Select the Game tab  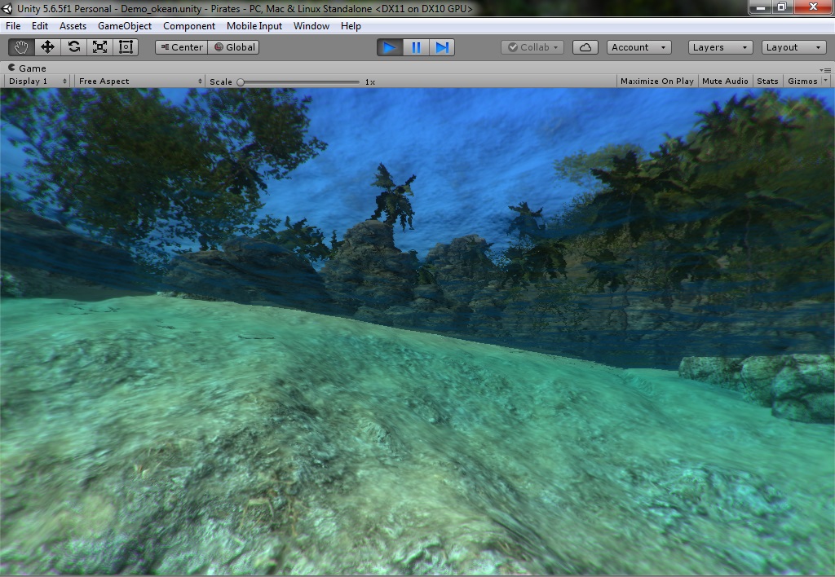tap(27, 68)
